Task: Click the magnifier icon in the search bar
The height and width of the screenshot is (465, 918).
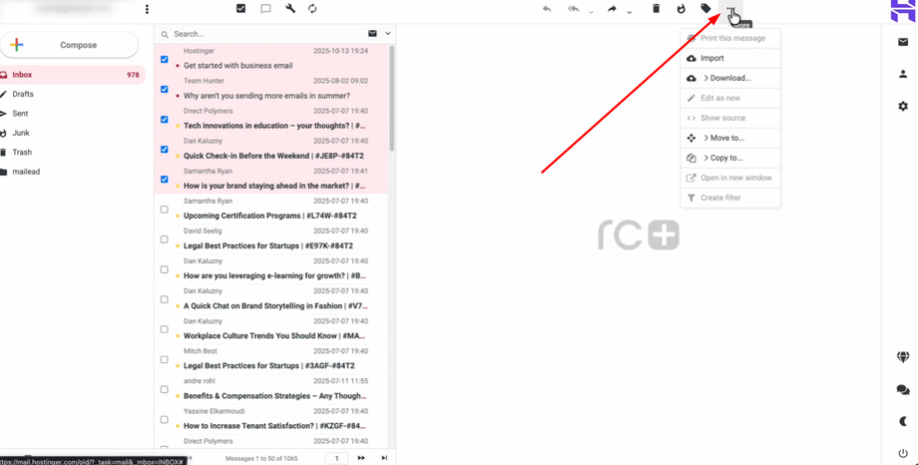Action: pyautogui.click(x=165, y=35)
